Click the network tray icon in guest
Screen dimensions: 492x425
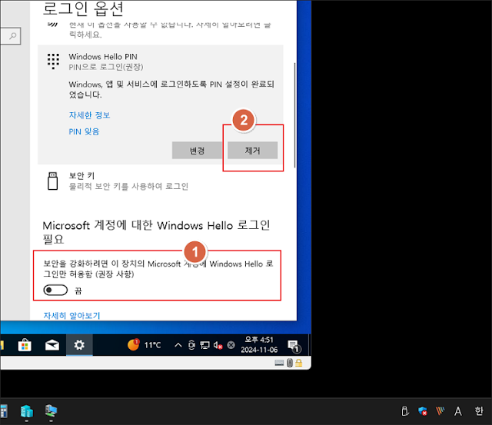tap(205, 345)
